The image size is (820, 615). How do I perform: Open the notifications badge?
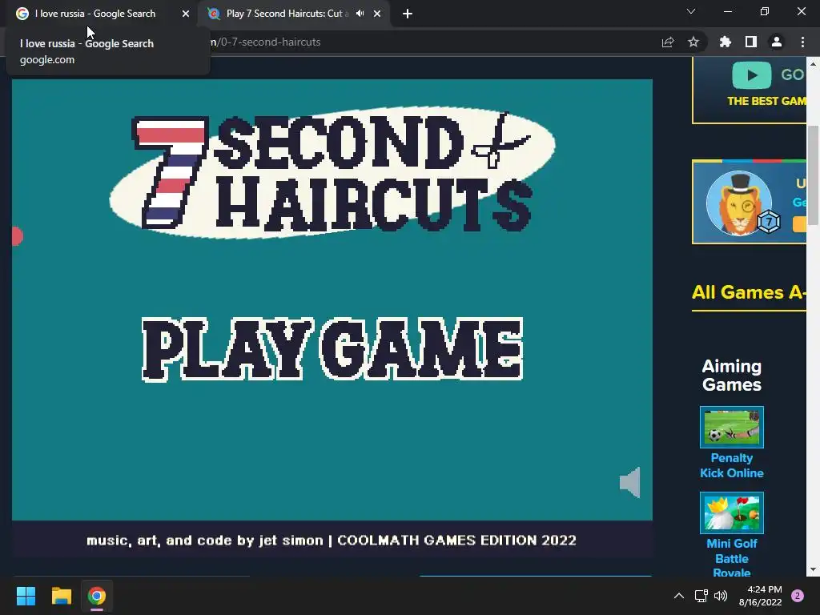pos(798,596)
